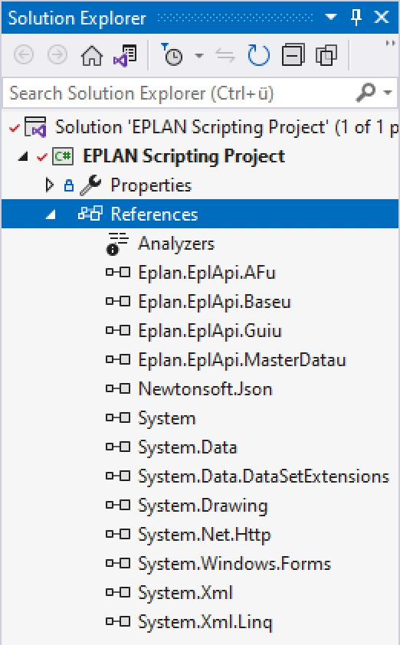This screenshot has height=645, width=400.
Task: Toggle the Show All Files icon
Action: (x=326, y=55)
